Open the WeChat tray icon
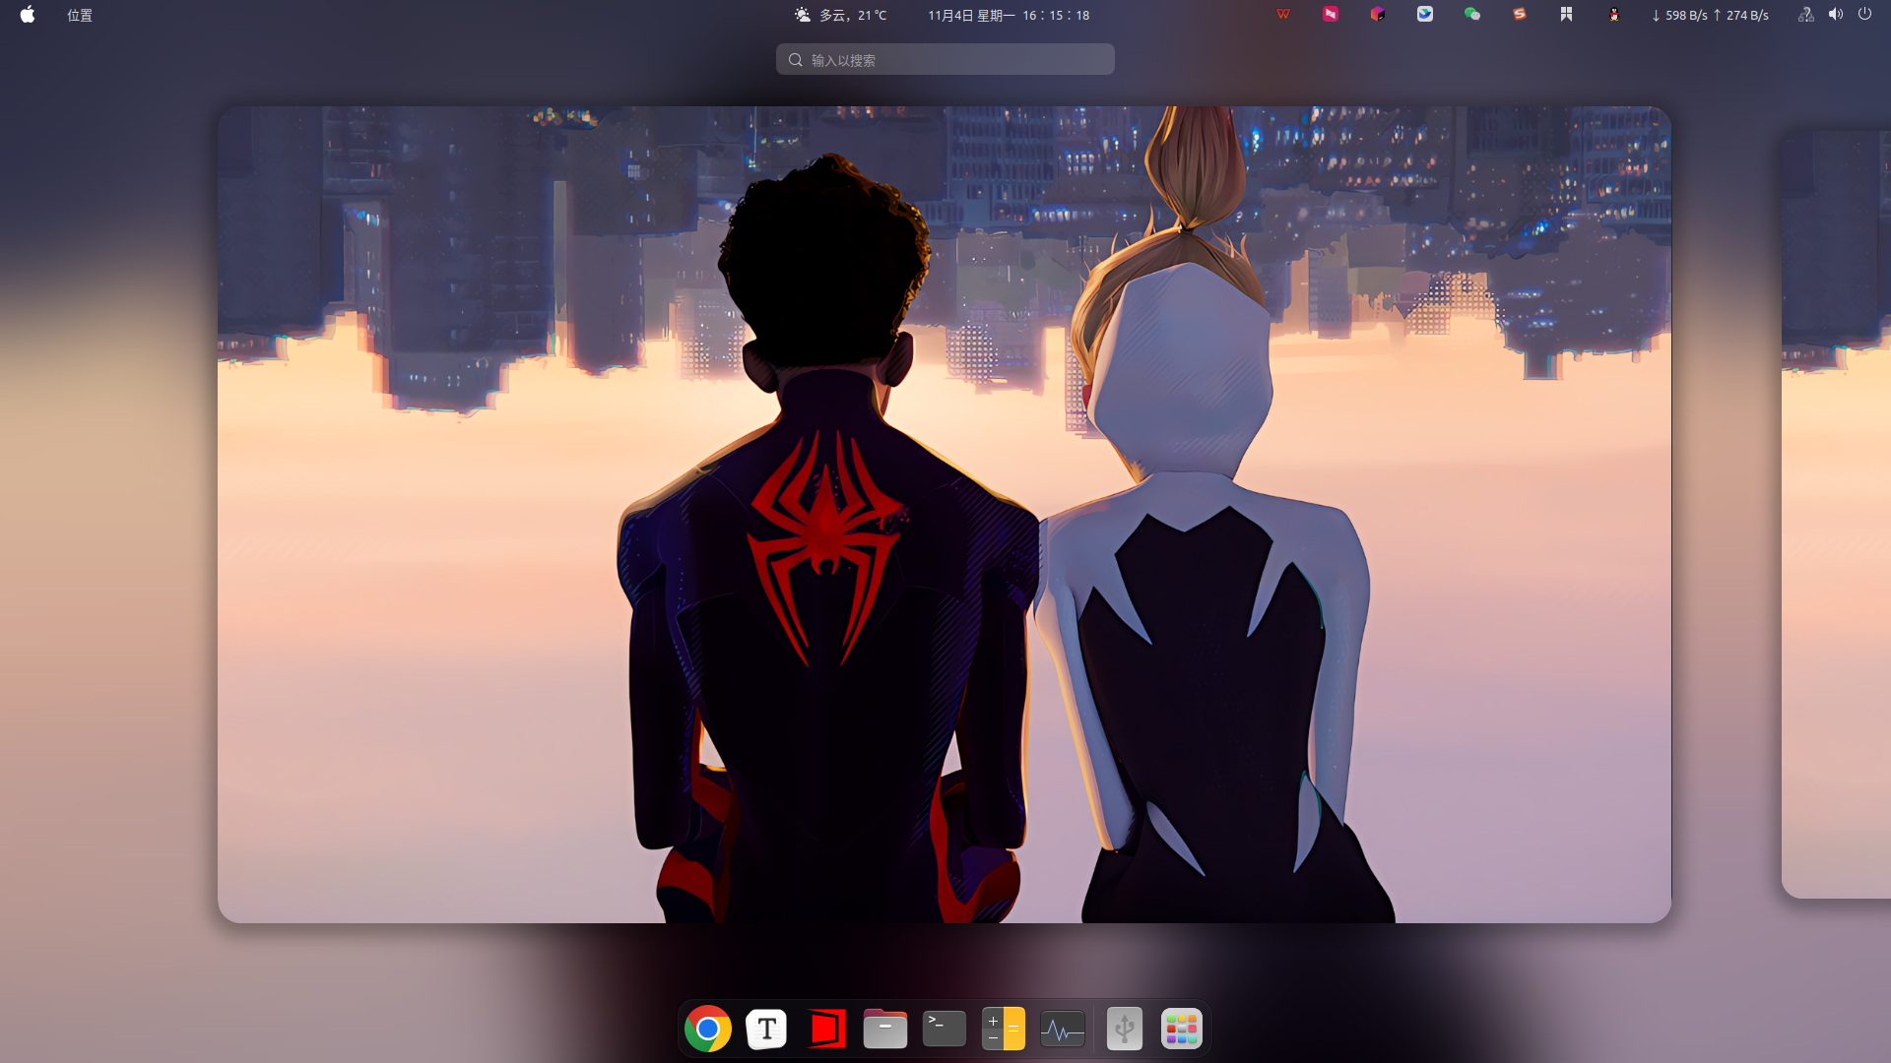The image size is (1891, 1063). tap(1472, 15)
